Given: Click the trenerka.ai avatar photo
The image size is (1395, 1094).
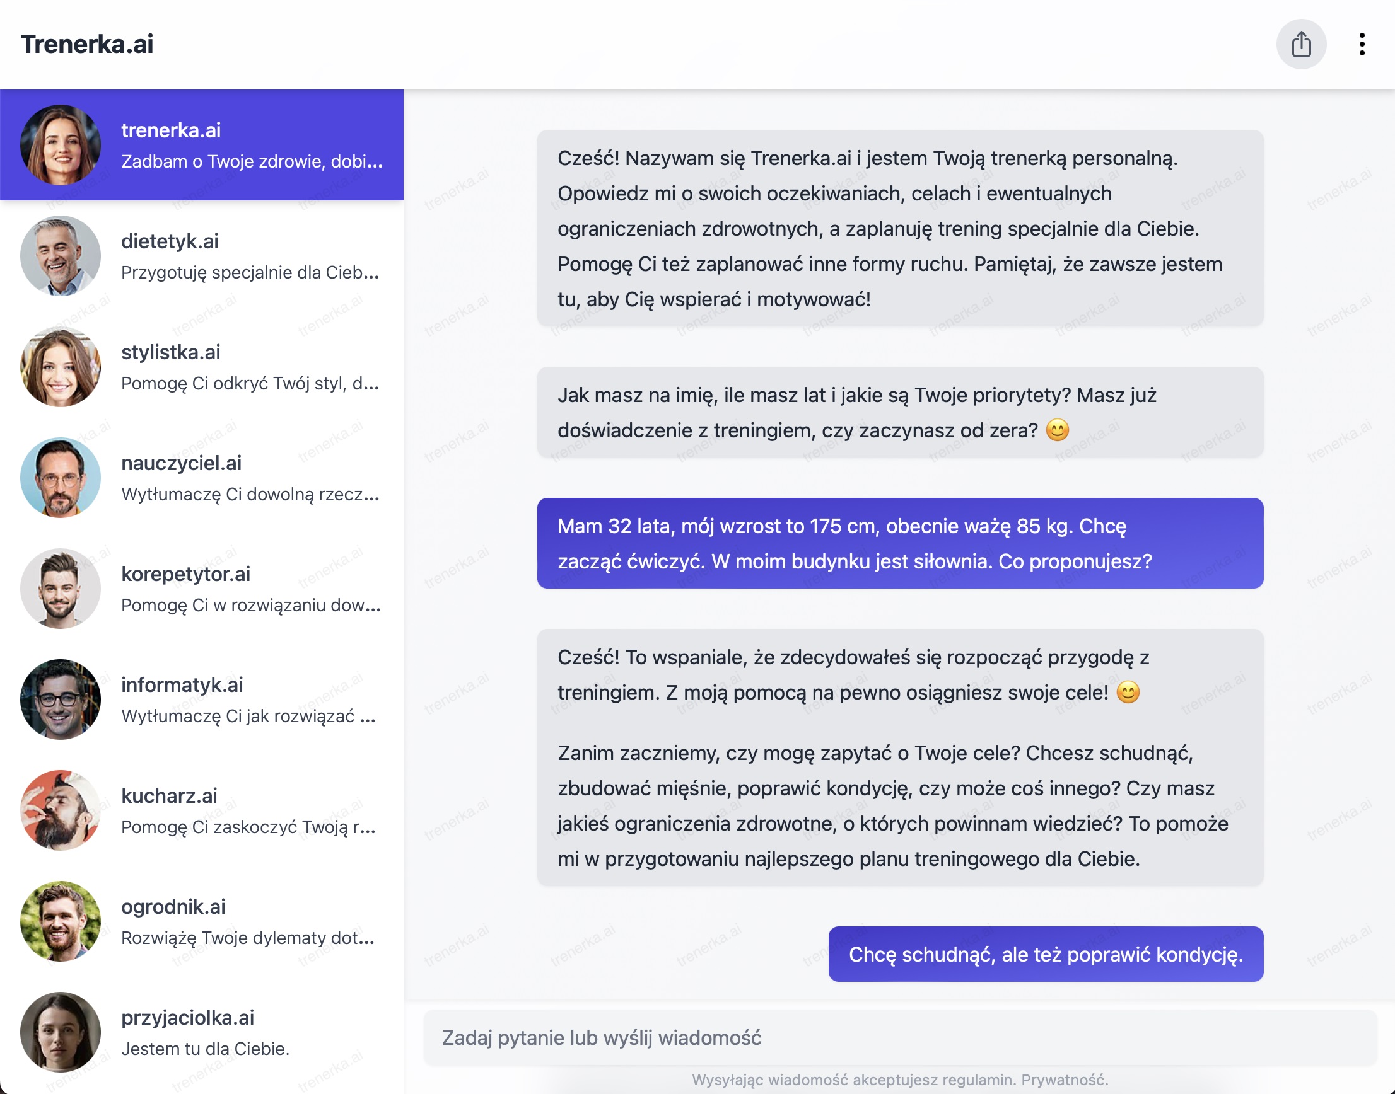Looking at the screenshot, I should 61,145.
